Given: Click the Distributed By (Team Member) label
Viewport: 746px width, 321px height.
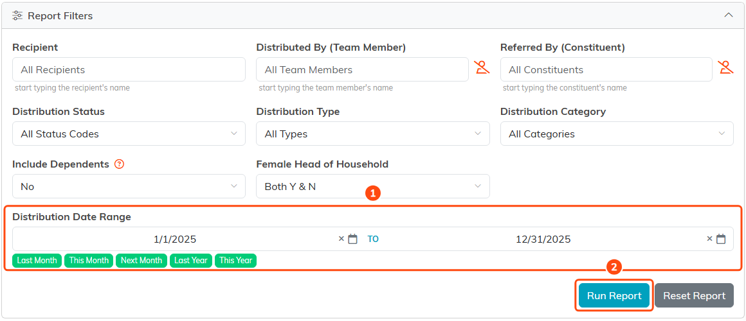Looking at the screenshot, I should pyautogui.click(x=331, y=48).
